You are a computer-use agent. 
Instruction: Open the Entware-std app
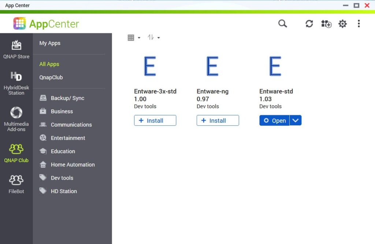coord(275,120)
